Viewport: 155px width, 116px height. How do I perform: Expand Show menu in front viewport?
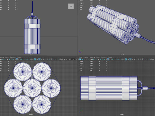7,57
